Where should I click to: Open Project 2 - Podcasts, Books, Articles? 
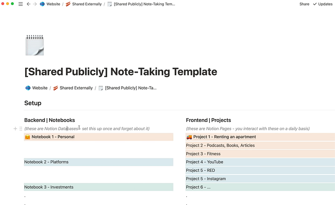(x=220, y=145)
